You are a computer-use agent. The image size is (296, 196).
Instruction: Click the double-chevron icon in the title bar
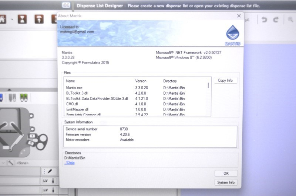66,5
